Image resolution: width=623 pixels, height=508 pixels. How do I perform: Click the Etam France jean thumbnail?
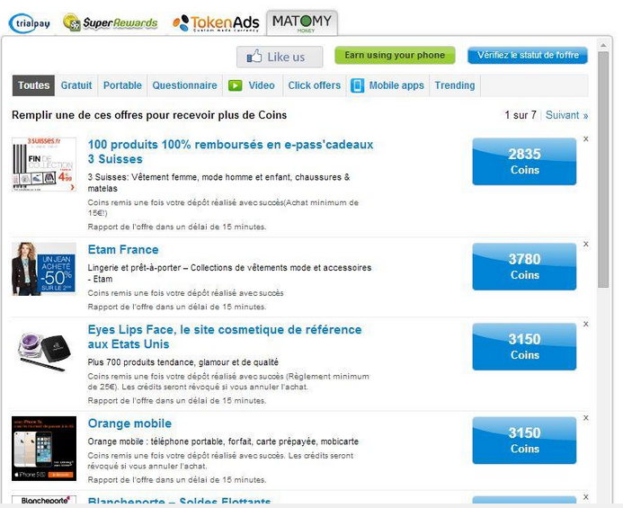pyautogui.click(x=44, y=269)
